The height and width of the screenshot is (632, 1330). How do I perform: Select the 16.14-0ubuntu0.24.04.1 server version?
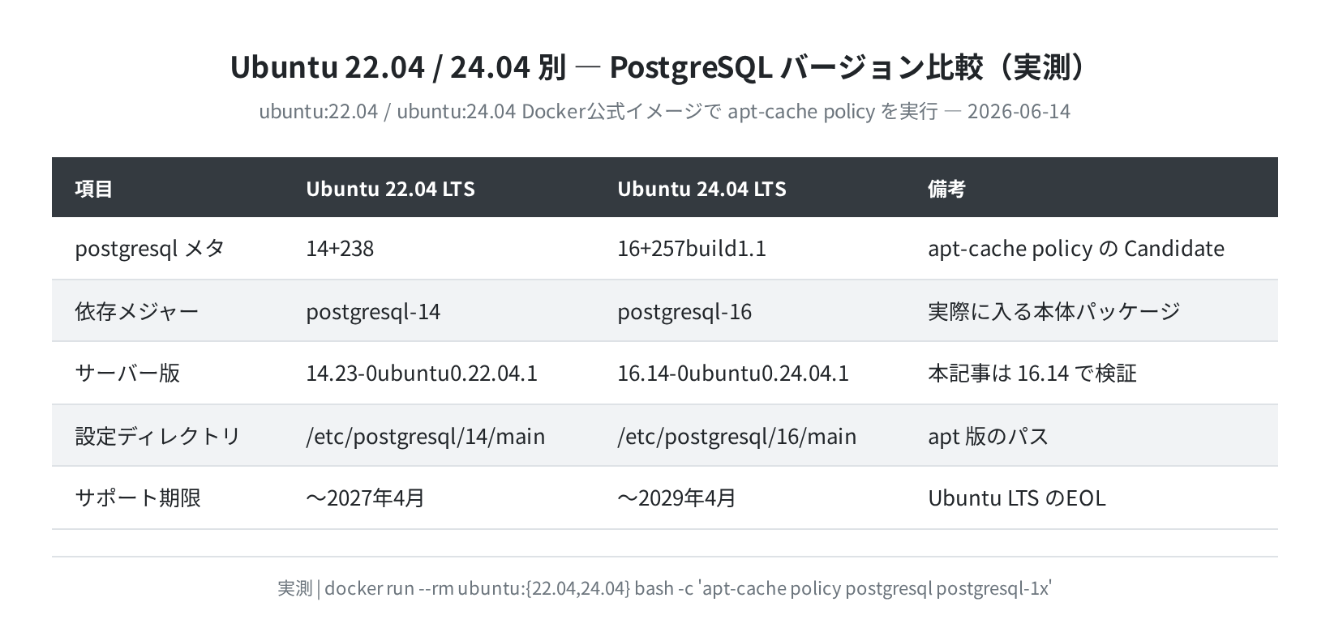coord(733,373)
